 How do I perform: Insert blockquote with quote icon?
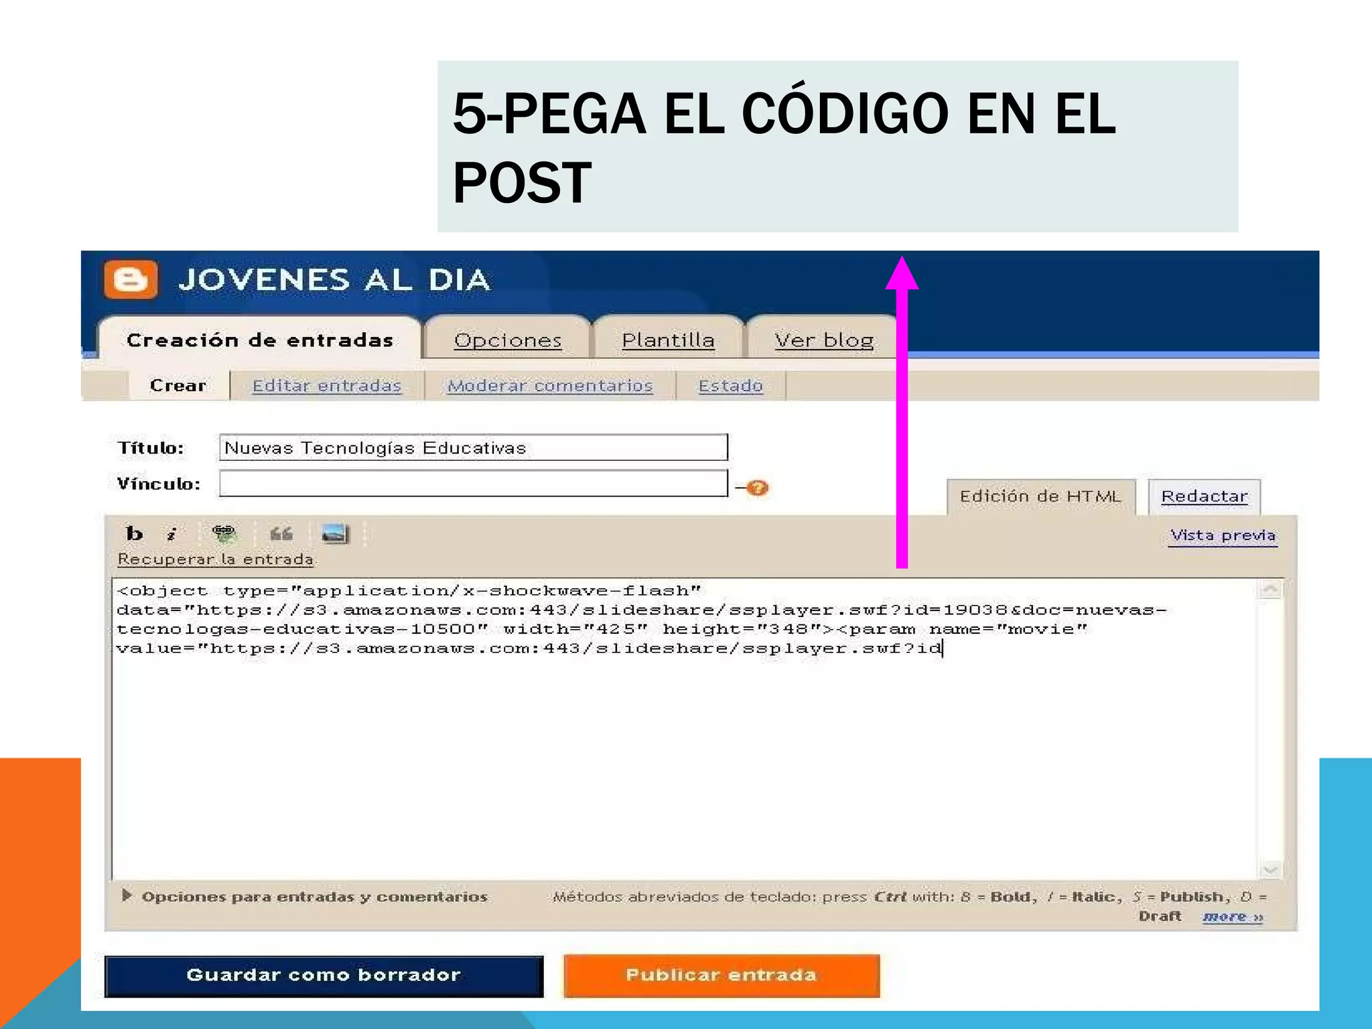click(281, 534)
